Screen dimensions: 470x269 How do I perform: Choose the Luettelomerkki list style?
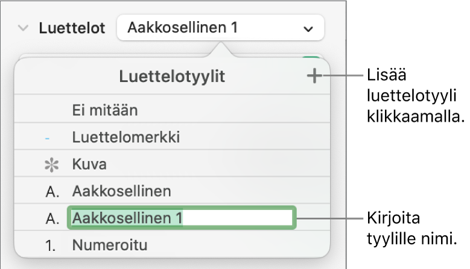(125, 137)
